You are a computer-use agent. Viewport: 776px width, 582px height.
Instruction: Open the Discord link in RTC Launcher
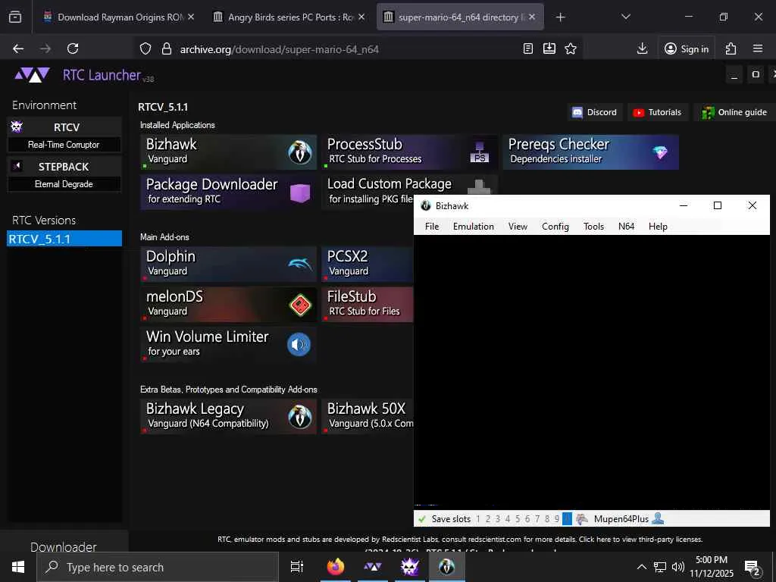click(595, 112)
